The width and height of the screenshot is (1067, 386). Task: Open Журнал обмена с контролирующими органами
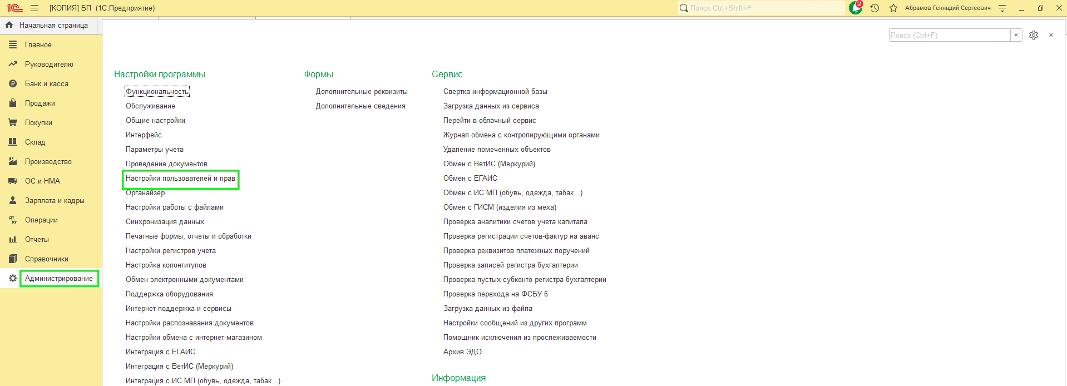pyautogui.click(x=521, y=135)
